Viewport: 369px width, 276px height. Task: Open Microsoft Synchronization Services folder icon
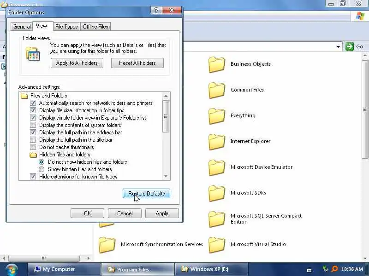pos(107,245)
